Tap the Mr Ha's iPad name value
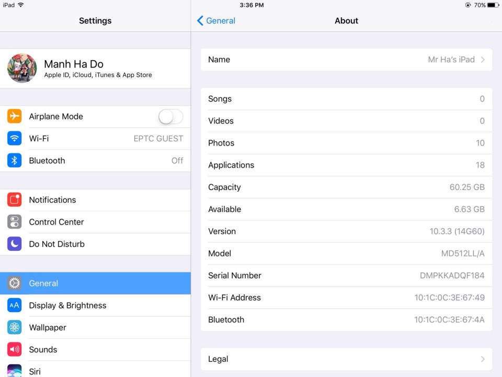502x377 pixels. pyautogui.click(x=451, y=60)
